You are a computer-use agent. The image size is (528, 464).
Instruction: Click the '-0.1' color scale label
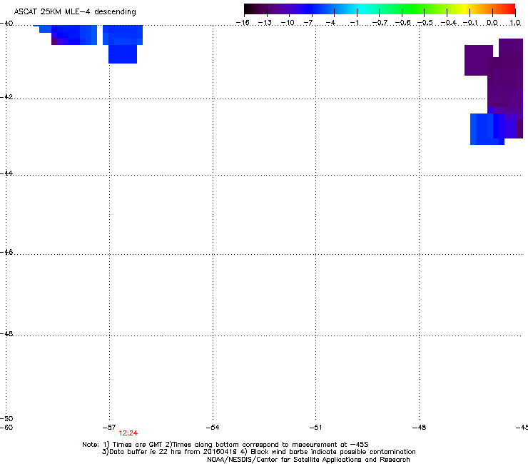(470, 23)
